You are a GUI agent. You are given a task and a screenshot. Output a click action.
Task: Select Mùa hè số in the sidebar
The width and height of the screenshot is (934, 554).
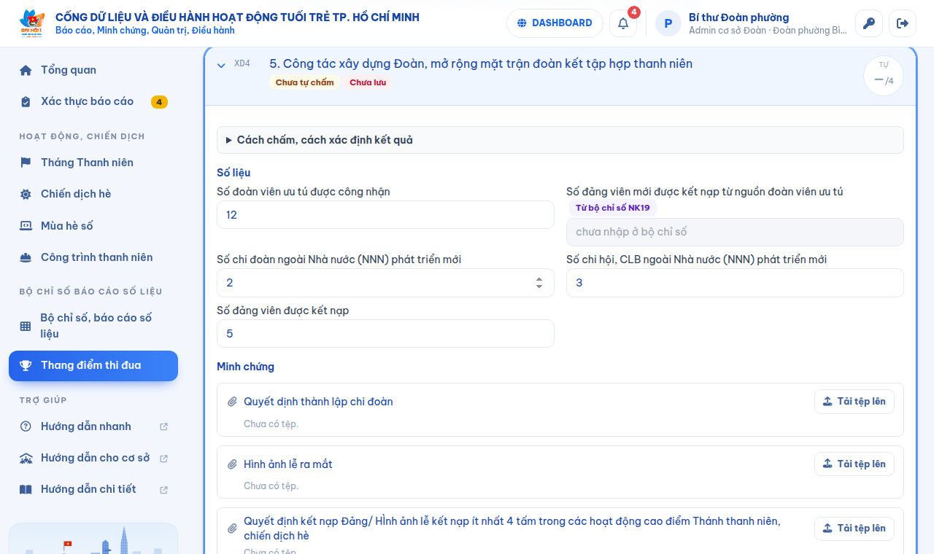click(93, 226)
